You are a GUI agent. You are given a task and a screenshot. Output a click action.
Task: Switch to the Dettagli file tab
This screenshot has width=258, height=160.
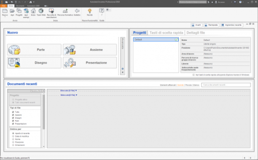(196, 33)
